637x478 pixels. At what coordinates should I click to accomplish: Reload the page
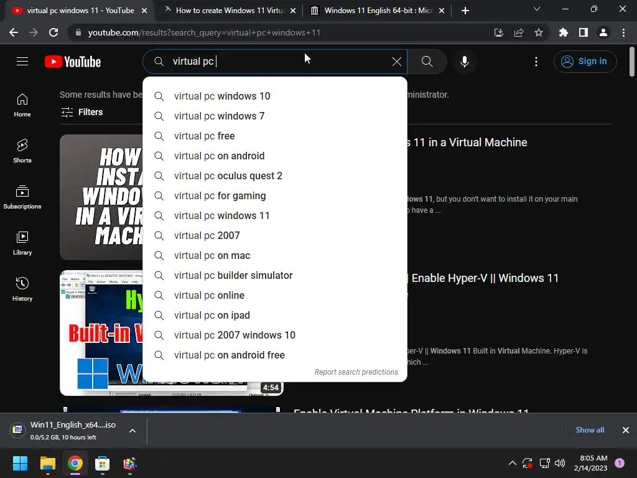tap(53, 32)
